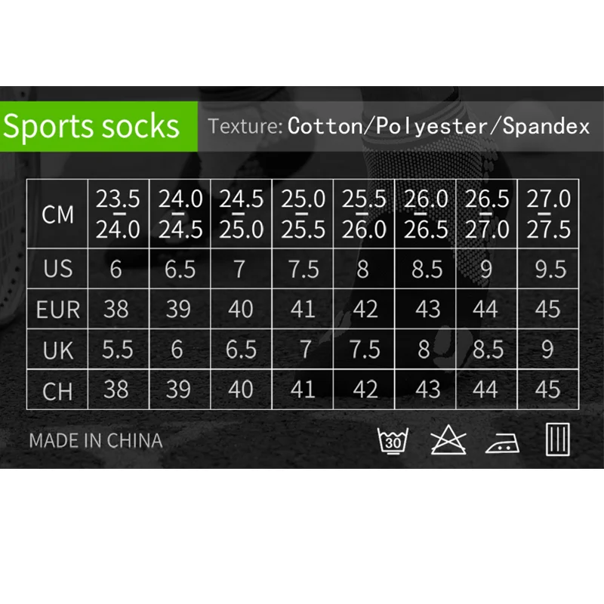Click the US size 7.5 cell

tap(303, 270)
